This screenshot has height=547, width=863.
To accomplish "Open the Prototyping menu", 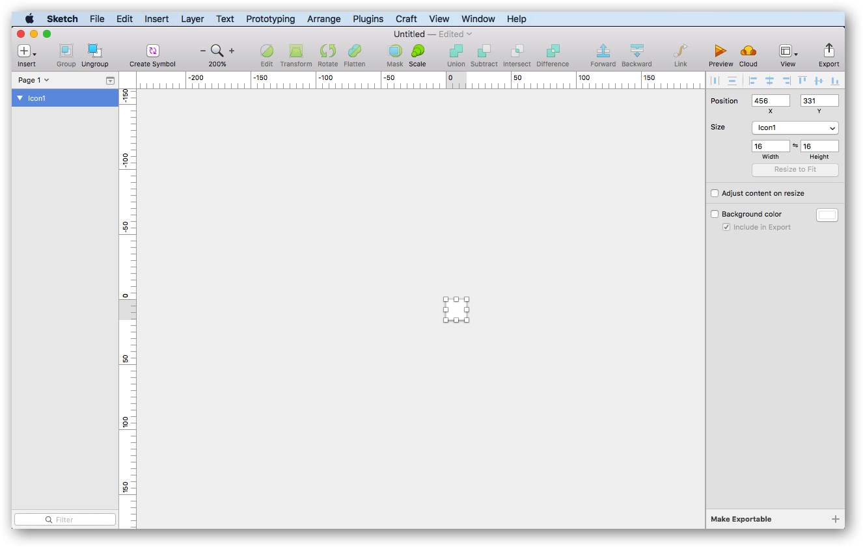I will (x=270, y=19).
